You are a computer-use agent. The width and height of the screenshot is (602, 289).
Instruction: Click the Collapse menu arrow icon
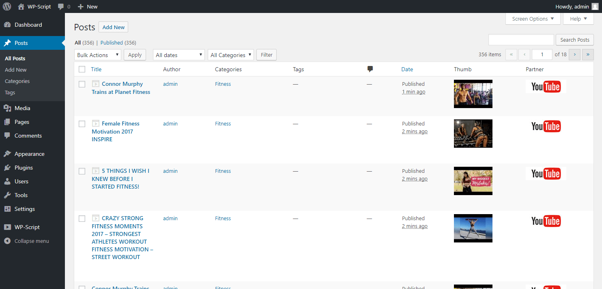(x=7, y=241)
